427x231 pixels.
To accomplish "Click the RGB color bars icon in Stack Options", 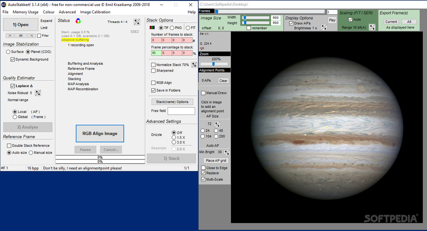I will click(x=152, y=28).
